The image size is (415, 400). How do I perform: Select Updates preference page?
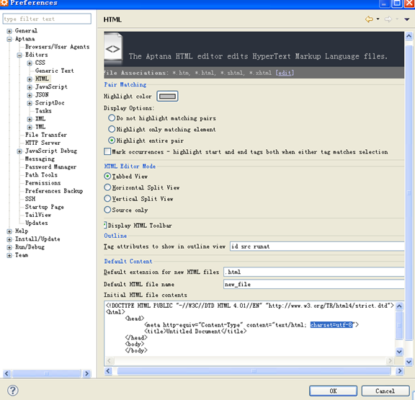(36, 223)
